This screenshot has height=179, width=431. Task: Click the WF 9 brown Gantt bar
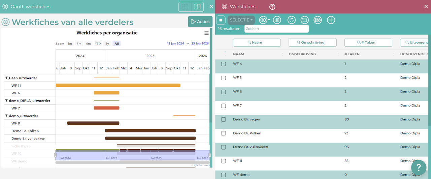coord(93,123)
